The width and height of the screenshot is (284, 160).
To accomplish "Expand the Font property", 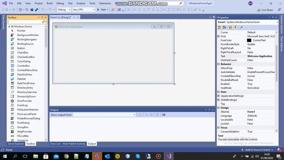I will pyautogui.click(x=218, y=36).
